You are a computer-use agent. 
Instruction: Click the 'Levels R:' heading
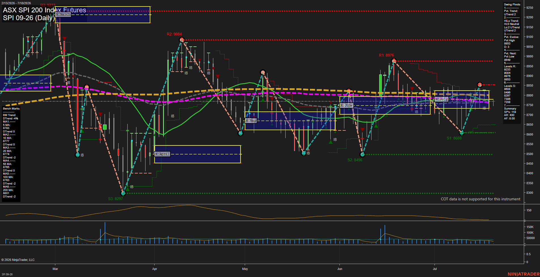tap(510, 66)
